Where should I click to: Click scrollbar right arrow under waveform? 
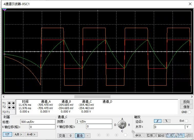click(x=192, y=97)
